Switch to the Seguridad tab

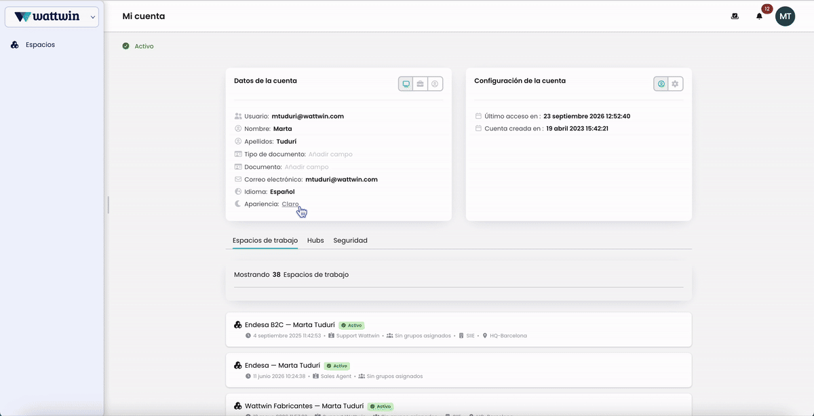point(350,240)
